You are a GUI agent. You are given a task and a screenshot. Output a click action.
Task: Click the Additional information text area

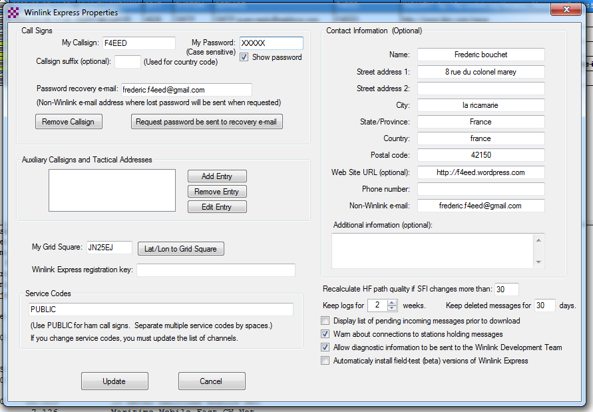433,251
